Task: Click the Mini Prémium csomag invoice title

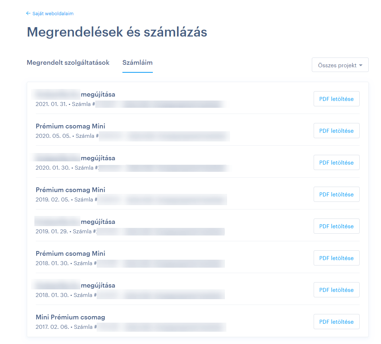Action: pos(71,317)
